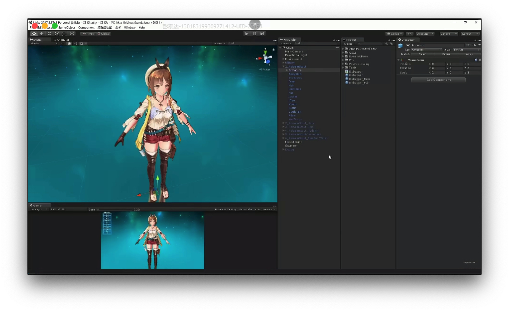Pause the game with the Pause button
Screen dimensions: 509x311
tap(254, 34)
